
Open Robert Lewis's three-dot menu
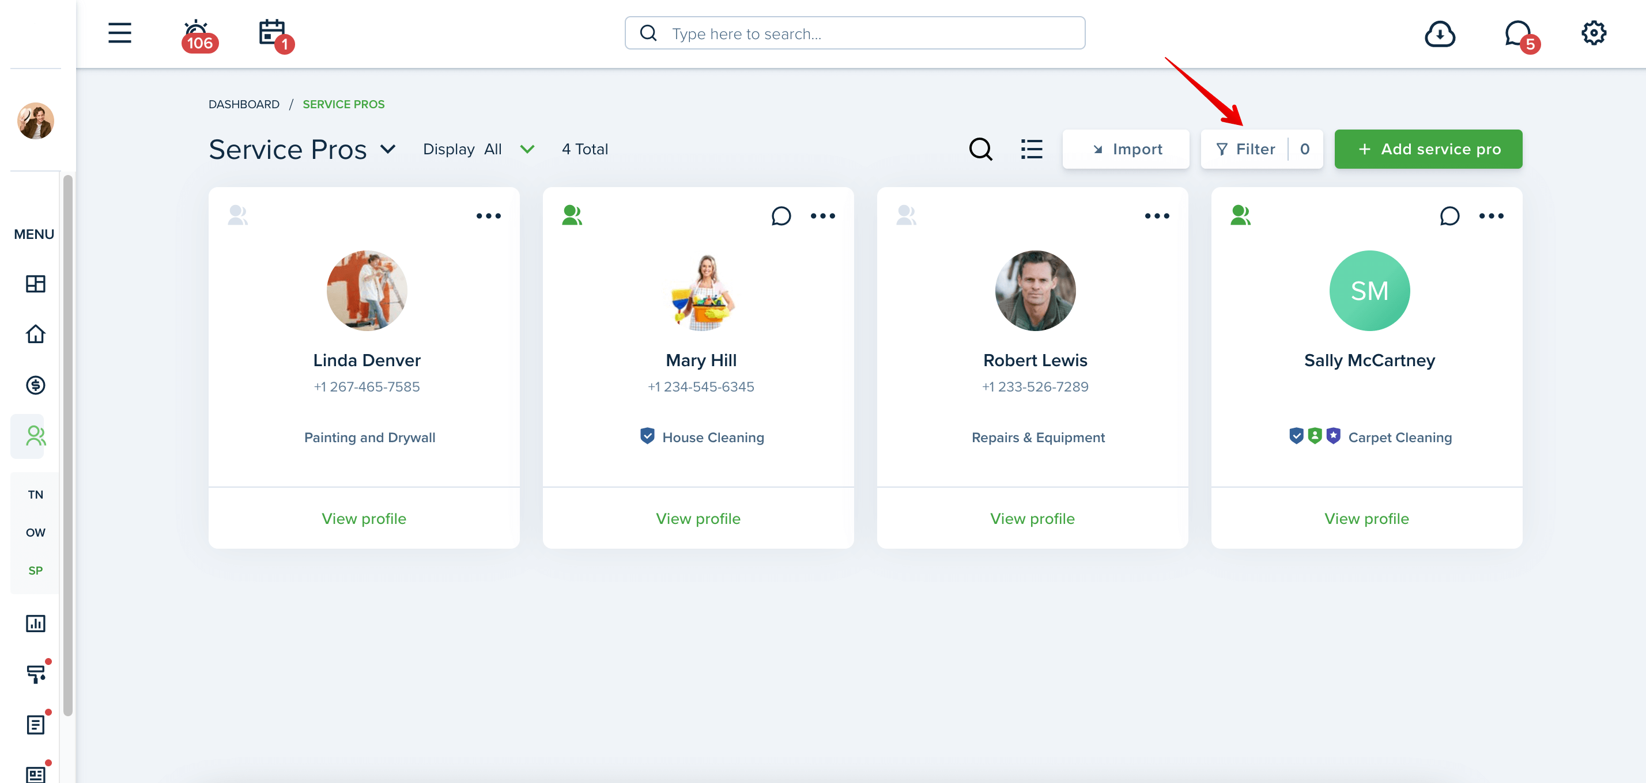pos(1157,216)
